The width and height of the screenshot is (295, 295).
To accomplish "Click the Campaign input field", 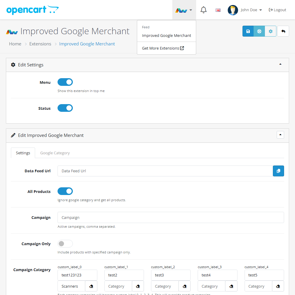I will pos(171,217).
